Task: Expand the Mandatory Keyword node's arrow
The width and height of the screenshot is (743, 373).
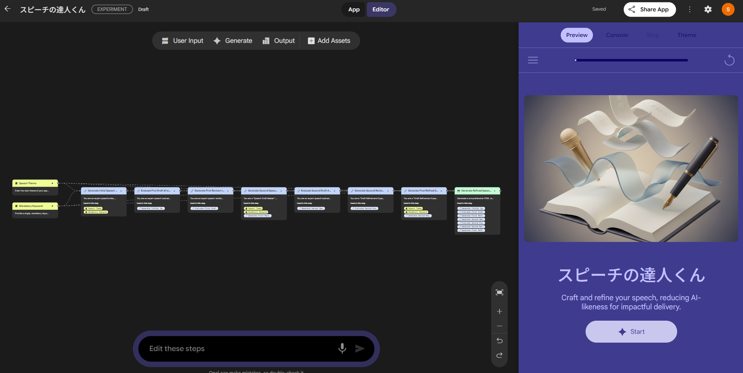Action: 52,206
